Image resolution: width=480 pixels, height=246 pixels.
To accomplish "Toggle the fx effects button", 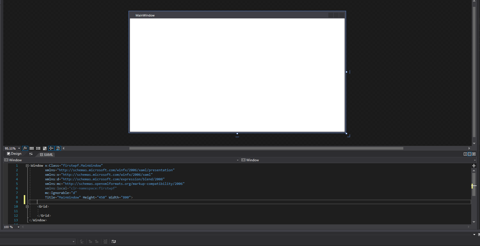I will (25, 148).
